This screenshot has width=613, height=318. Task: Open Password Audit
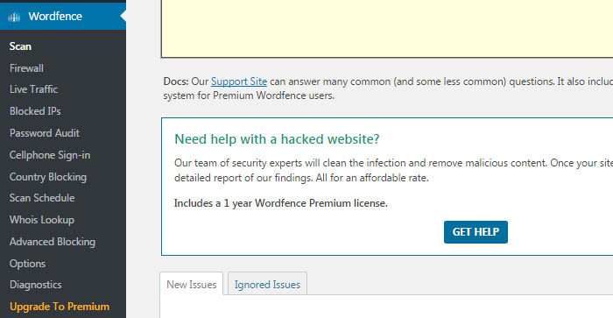(x=45, y=133)
